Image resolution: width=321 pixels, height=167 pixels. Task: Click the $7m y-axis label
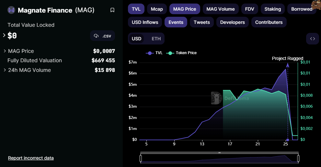click(x=133, y=62)
